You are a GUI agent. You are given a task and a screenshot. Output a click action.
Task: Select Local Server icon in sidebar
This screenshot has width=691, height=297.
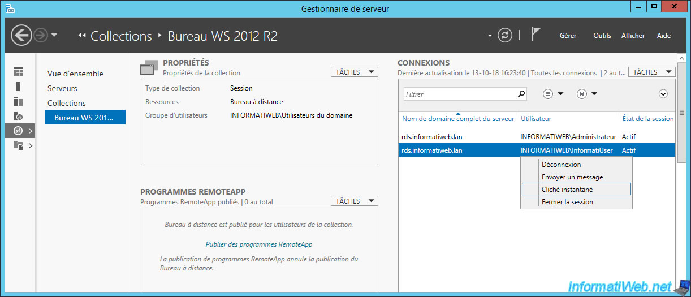[x=18, y=87]
